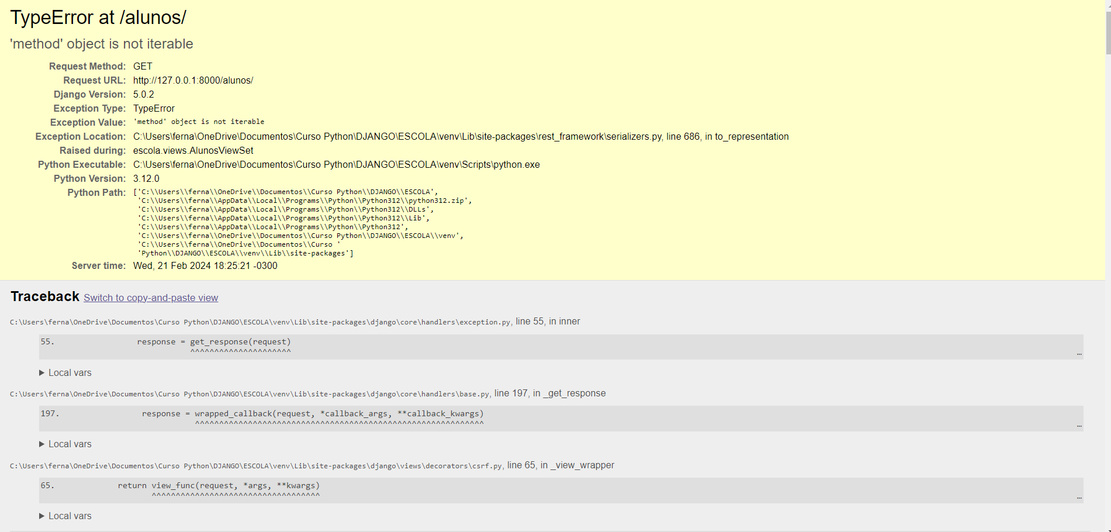Viewport: 1111px width, 532px height.
Task: Click Raised during value escola.views.AlunosViewSet
Action: tap(193, 151)
